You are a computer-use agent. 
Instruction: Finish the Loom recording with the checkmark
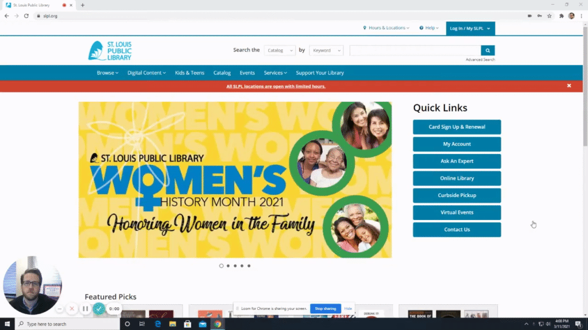point(99,309)
